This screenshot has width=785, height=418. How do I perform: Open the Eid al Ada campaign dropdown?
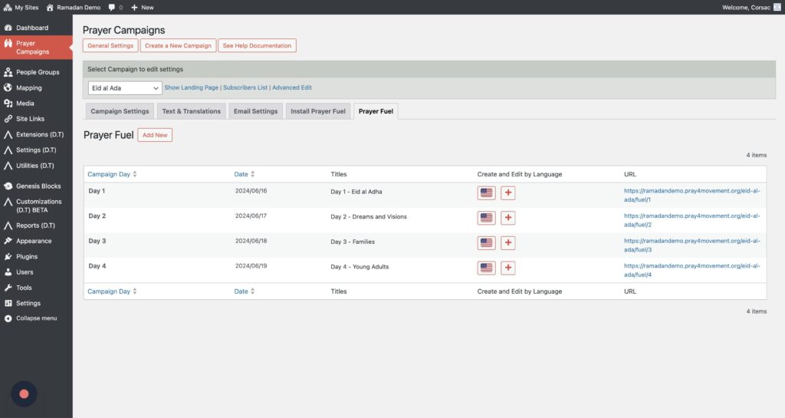(124, 88)
